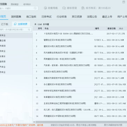127x127 pixels.
Task: Switch to the 图纸模型 top tab
Action: pos(15,4)
